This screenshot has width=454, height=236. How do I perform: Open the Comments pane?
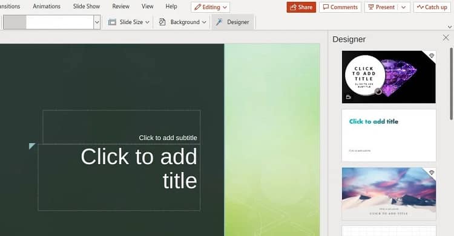[x=340, y=7]
